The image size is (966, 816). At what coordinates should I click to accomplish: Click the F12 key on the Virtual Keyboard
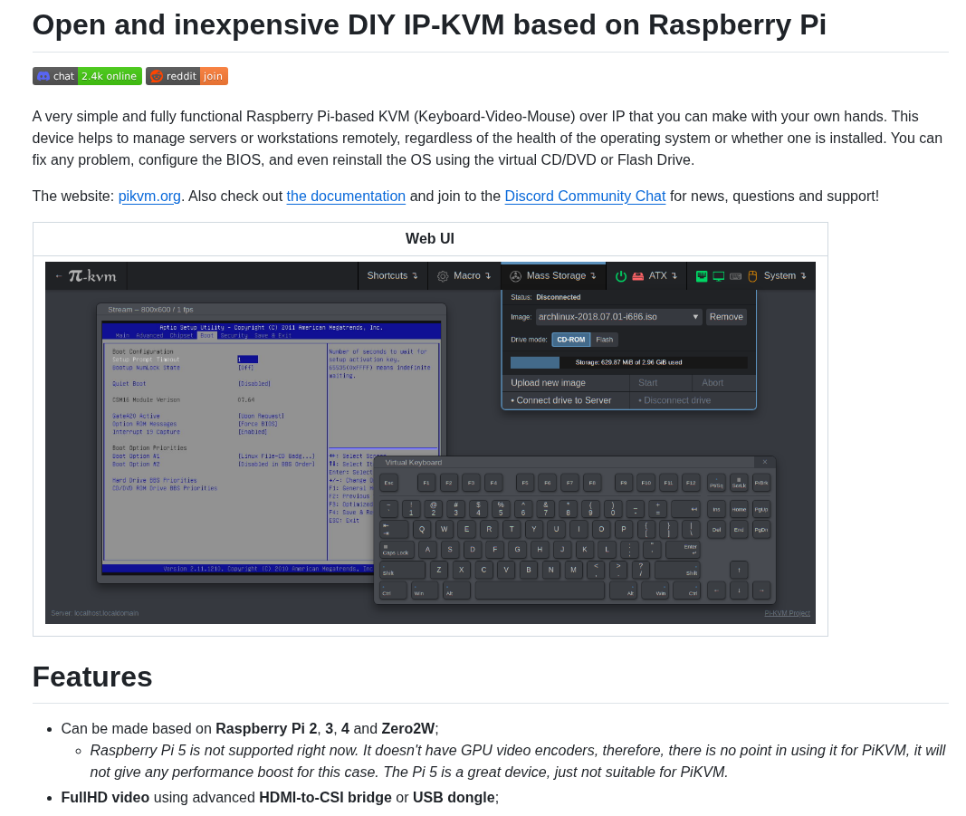(x=691, y=483)
